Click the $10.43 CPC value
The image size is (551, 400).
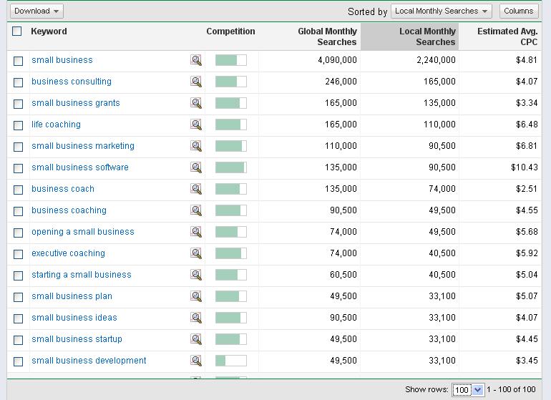[525, 167]
